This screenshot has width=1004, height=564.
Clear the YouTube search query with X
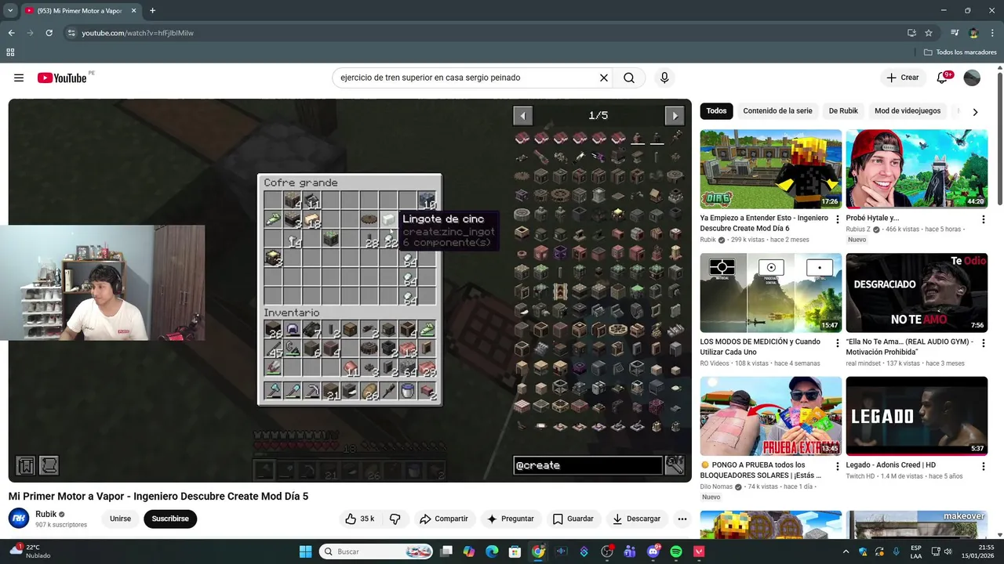click(x=604, y=78)
